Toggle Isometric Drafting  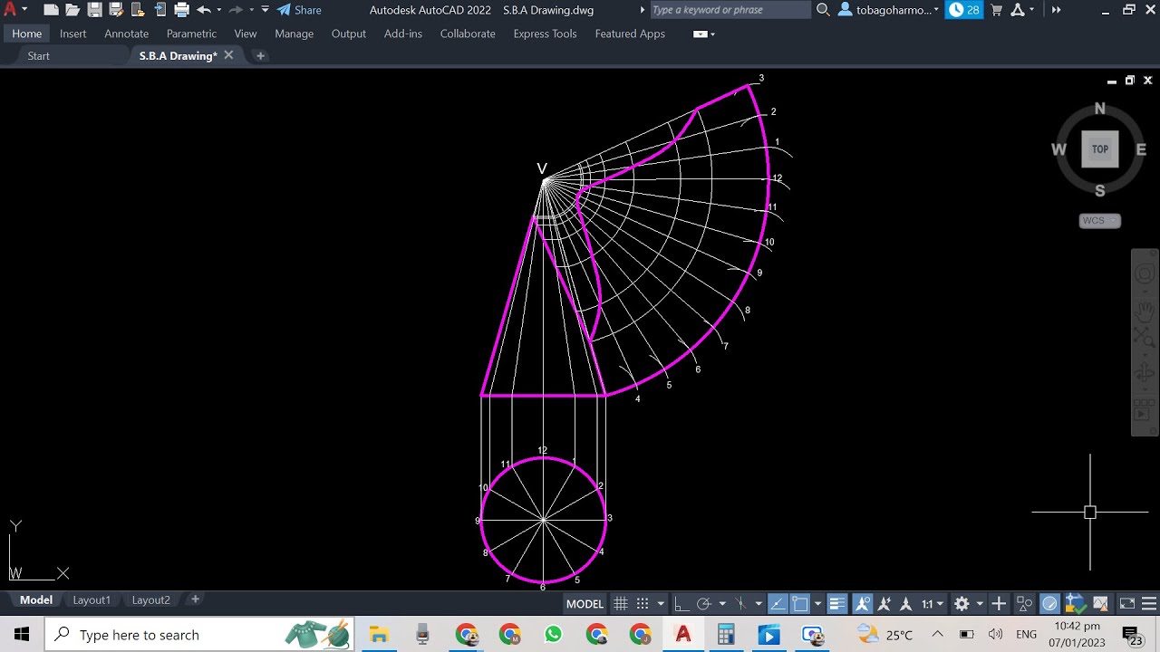pos(740,604)
